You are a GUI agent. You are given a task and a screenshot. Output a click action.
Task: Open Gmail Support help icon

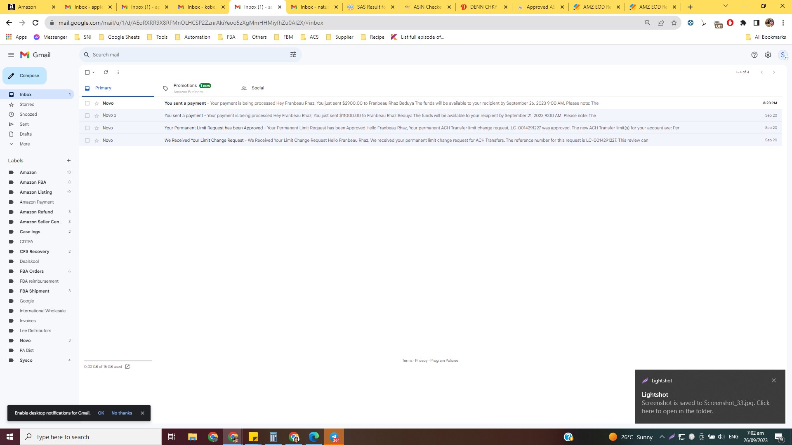point(754,55)
